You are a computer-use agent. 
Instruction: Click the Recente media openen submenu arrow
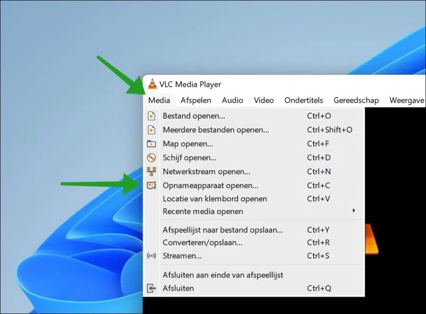click(354, 211)
